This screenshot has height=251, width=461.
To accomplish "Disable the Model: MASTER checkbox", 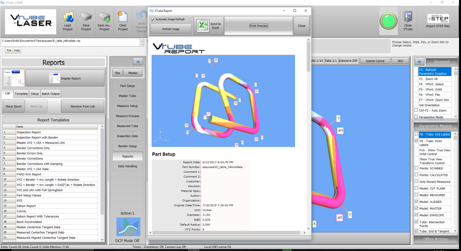I will (416, 209).
